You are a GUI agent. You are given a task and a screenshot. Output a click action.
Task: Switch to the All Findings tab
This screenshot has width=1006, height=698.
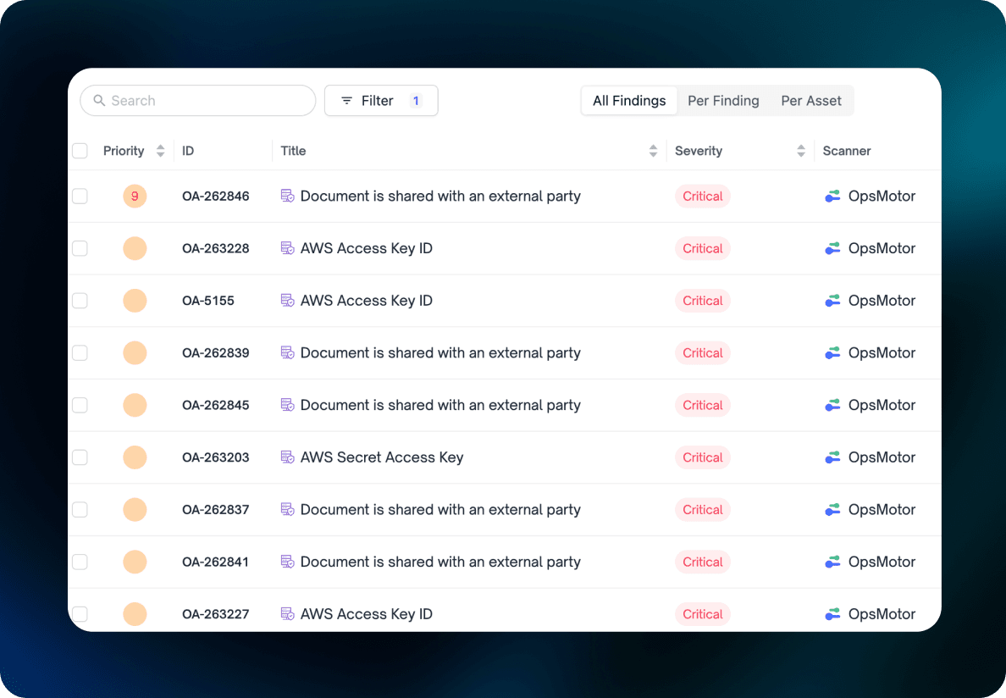coord(629,101)
